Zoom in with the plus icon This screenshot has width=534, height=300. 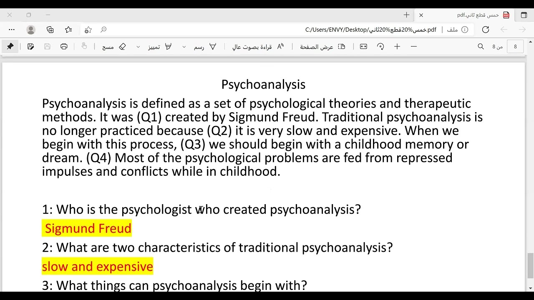(x=397, y=47)
